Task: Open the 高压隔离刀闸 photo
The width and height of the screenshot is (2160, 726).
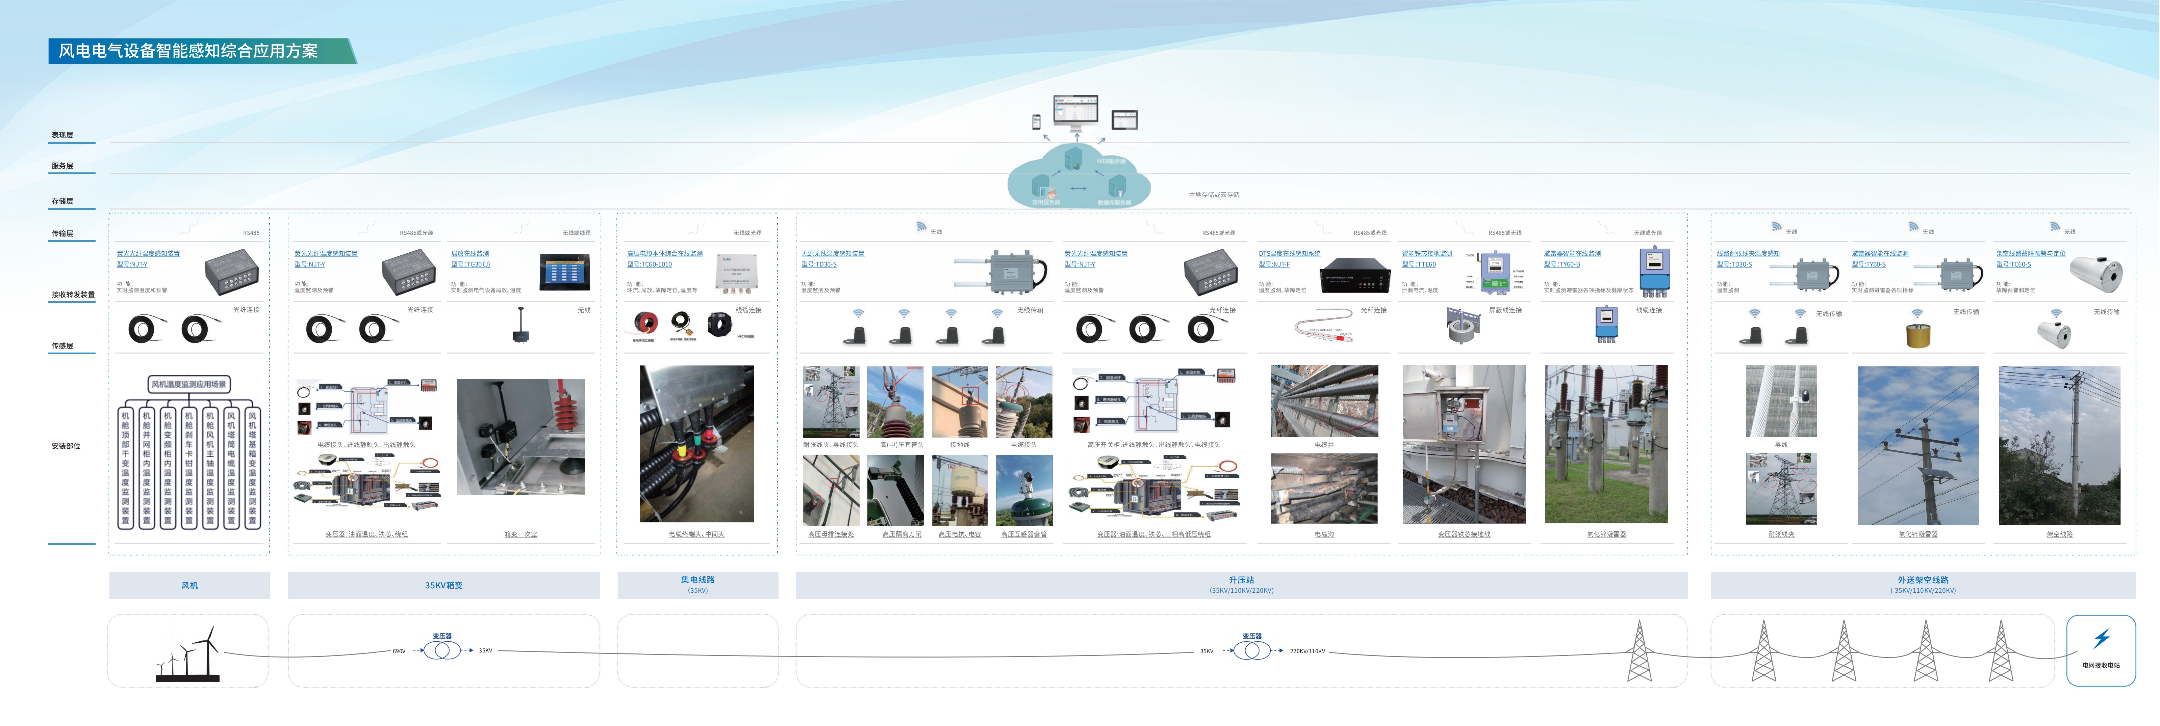Action: (x=895, y=491)
